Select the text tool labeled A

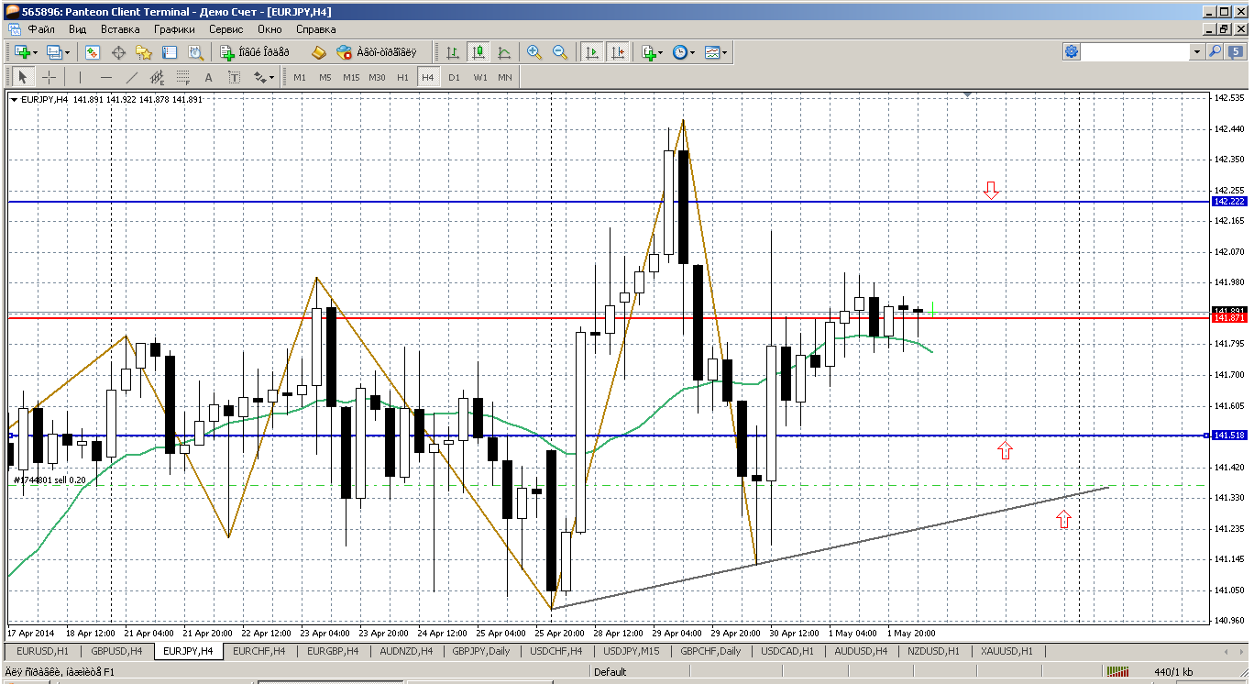(208, 77)
